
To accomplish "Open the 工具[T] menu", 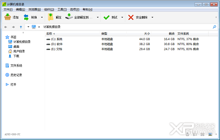I will (62, 10).
